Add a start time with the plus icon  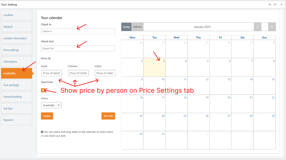(43, 90)
